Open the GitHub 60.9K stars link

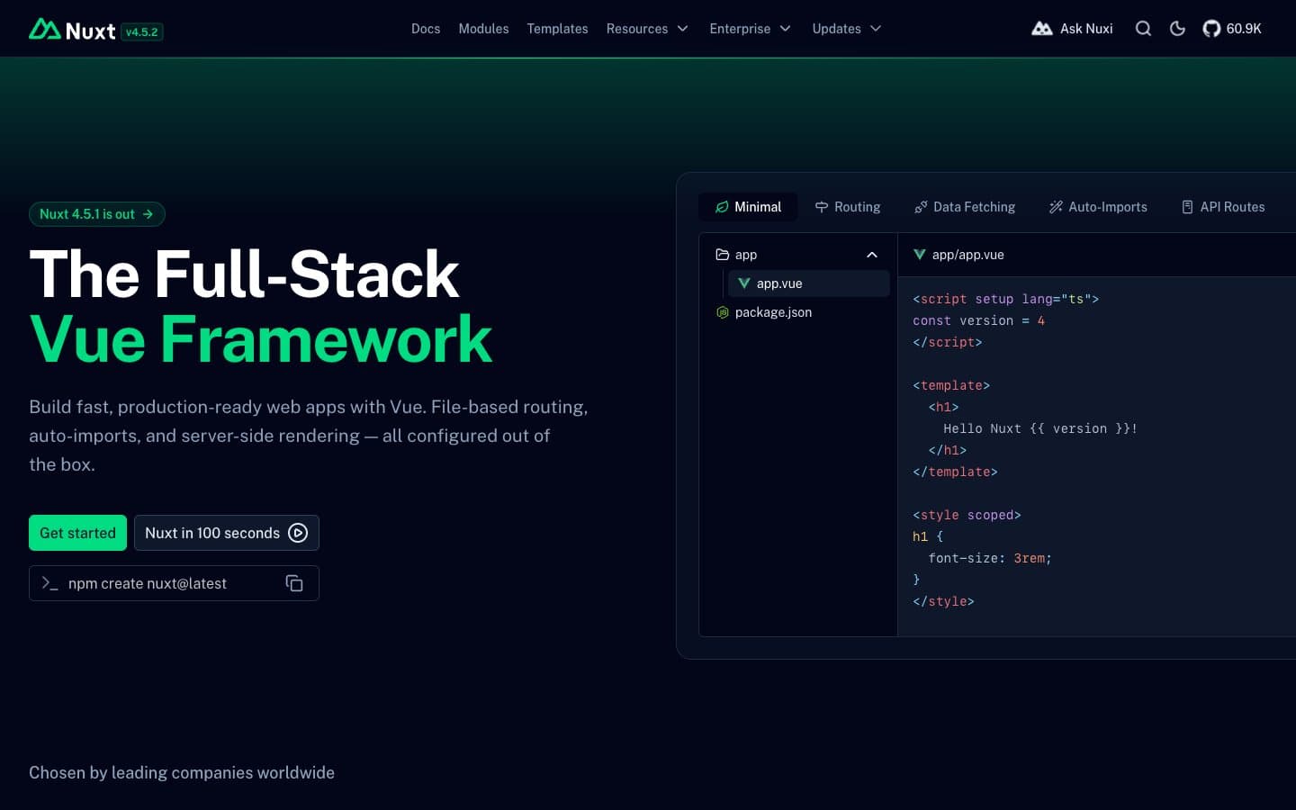[1232, 29]
